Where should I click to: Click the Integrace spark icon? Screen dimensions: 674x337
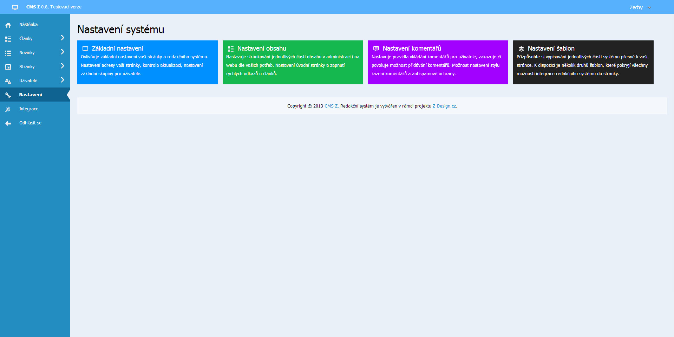pos(8,109)
